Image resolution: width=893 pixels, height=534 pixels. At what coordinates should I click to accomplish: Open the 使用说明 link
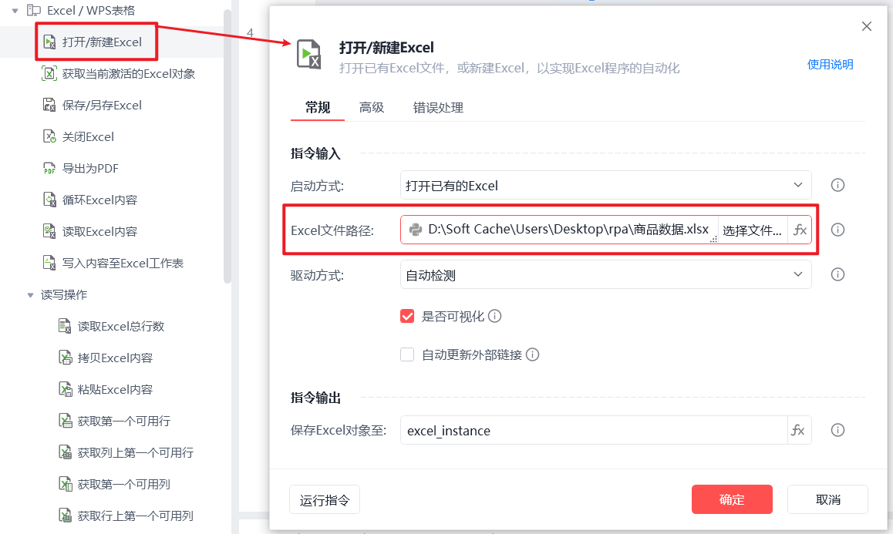[830, 64]
